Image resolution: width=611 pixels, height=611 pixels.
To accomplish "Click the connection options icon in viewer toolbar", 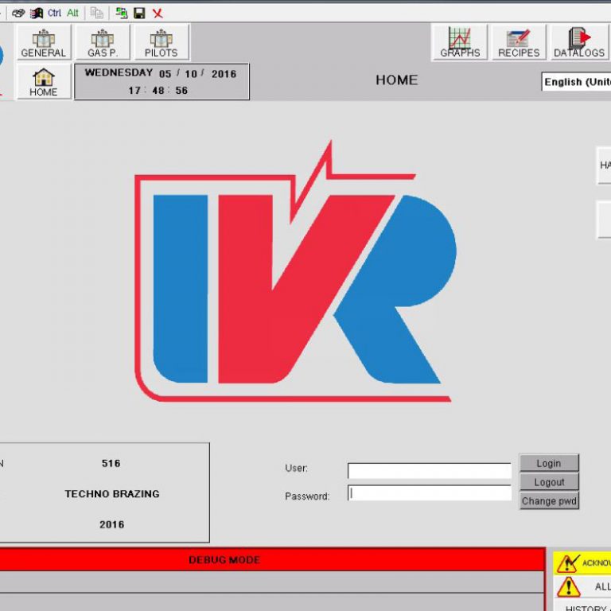I will pos(18,14).
